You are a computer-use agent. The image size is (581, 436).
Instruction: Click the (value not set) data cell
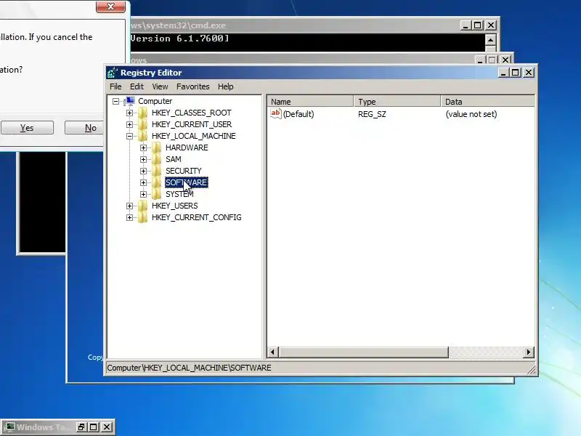pos(471,114)
